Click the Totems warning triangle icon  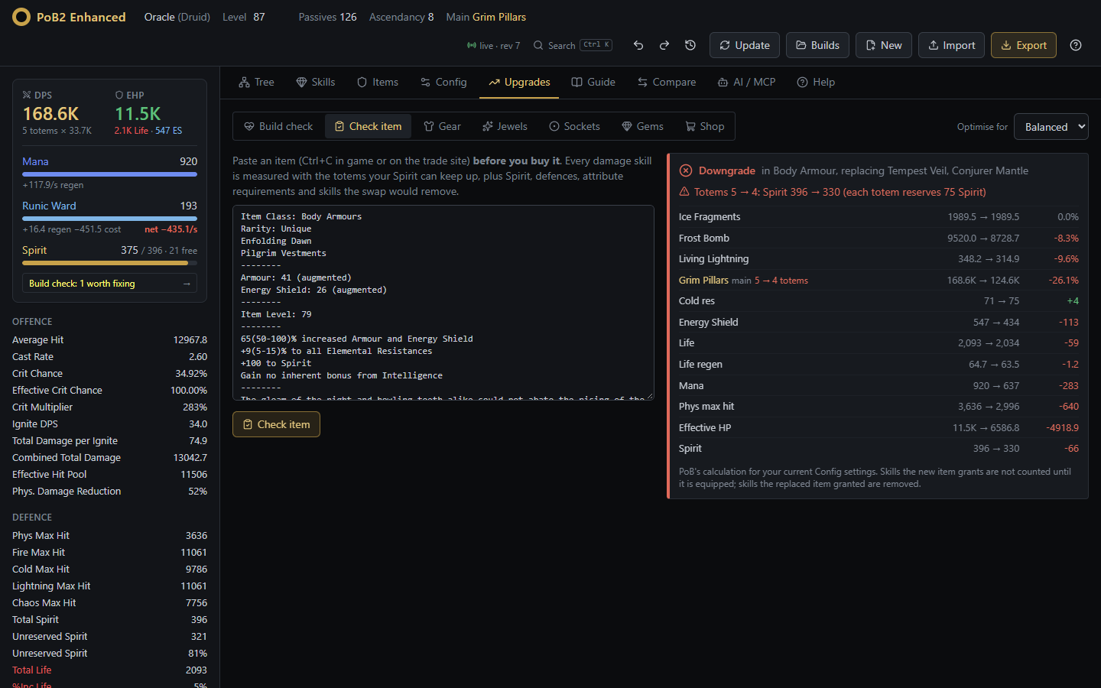[x=684, y=192]
